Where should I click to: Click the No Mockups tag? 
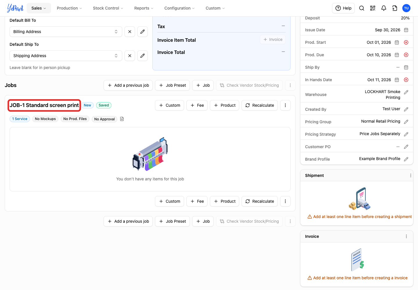45,119
